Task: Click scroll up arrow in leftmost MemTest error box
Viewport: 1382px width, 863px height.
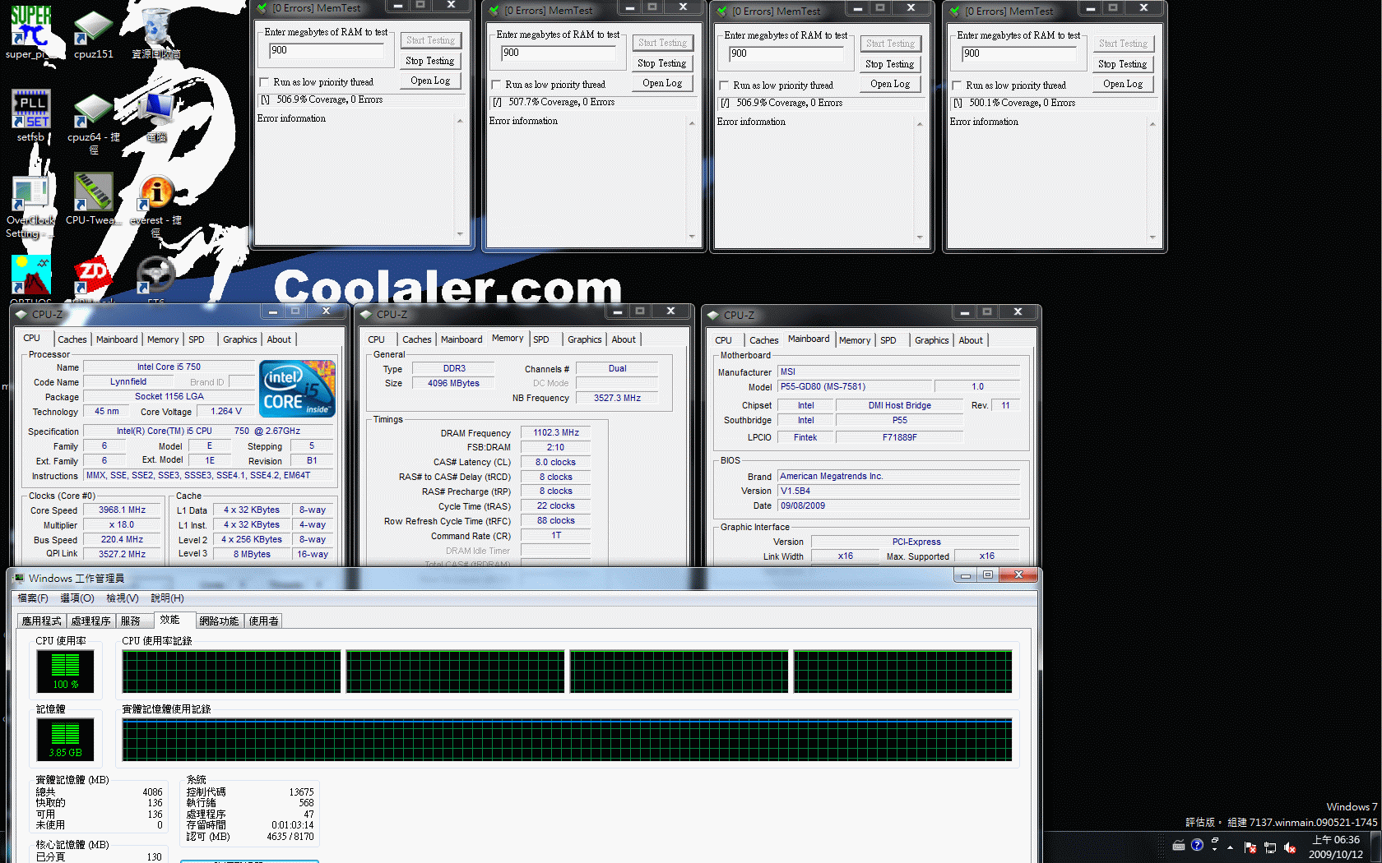Action: (460, 121)
